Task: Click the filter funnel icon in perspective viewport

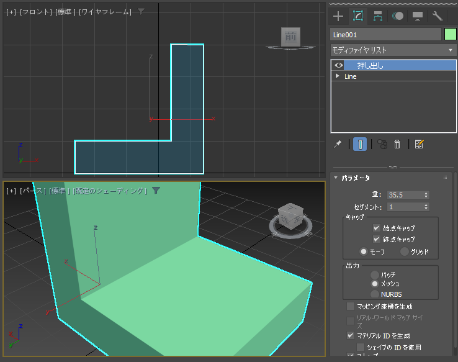Action: (156, 191)
